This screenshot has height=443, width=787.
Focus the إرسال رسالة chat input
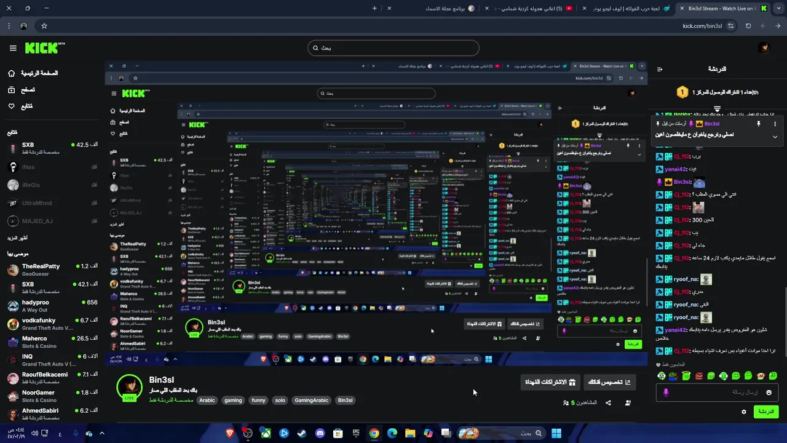(717, 393)
